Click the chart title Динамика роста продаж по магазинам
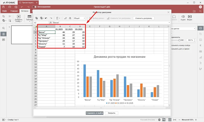This screenshot has width=204, height=122. [119, 57]
